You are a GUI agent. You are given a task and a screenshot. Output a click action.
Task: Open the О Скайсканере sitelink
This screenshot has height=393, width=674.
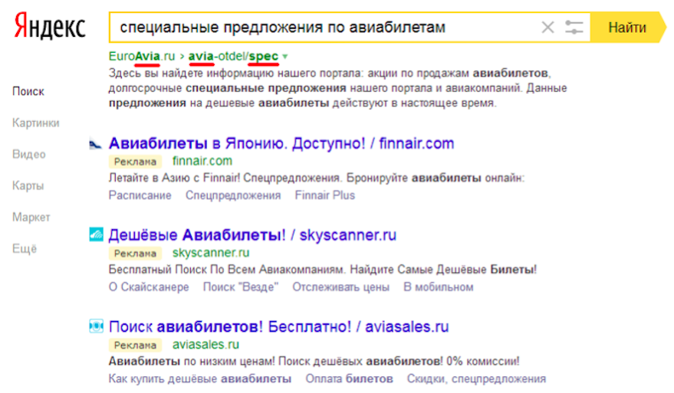[x=149, y=287]
